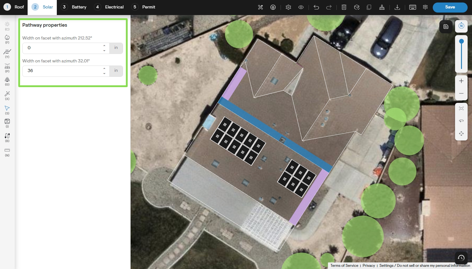Zoom in the map with plus
The height and width of the screenshot is (269, 472).
(x=461, y=81)
